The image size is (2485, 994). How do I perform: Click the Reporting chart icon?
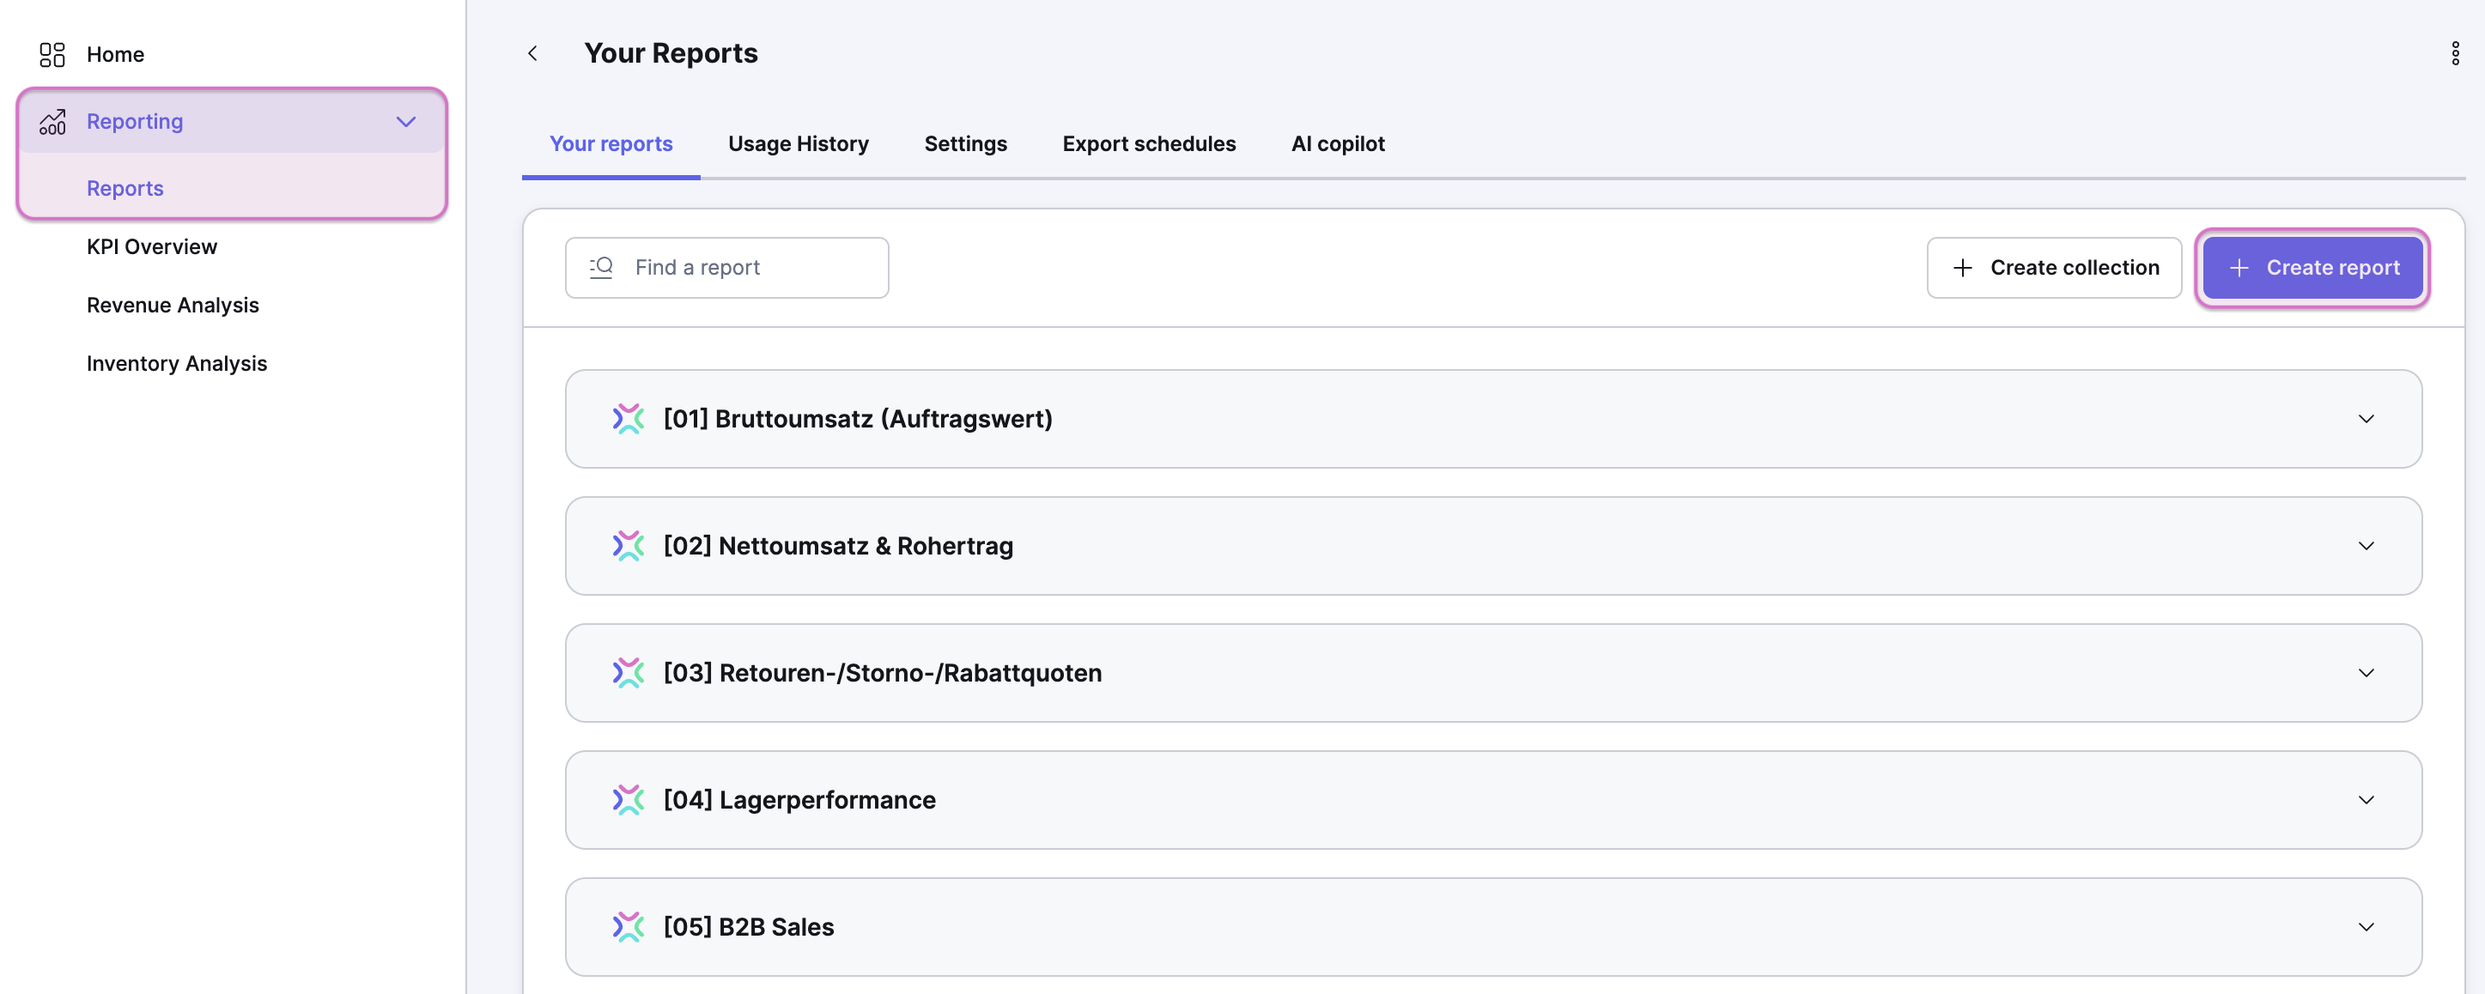click(x=52, y=122)
